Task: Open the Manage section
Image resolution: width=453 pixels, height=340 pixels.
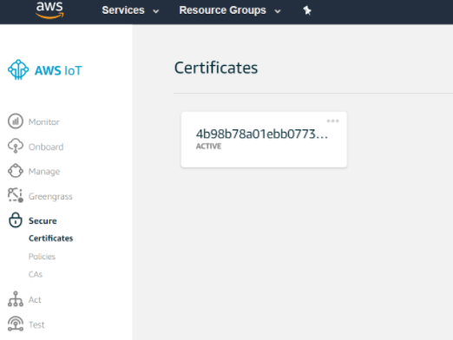Action: [x=44, y=172]
